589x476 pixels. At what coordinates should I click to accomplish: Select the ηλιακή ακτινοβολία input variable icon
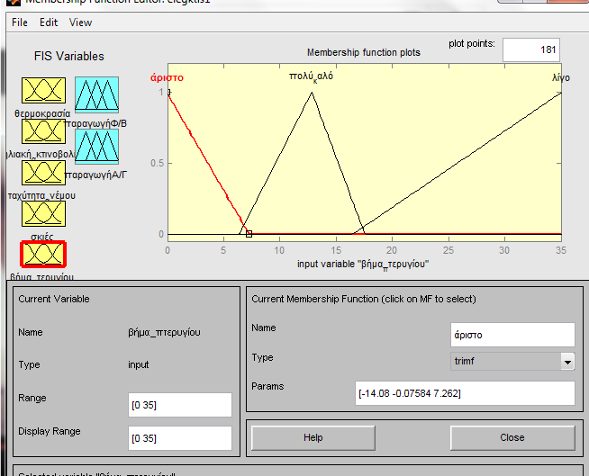[43, 131]
